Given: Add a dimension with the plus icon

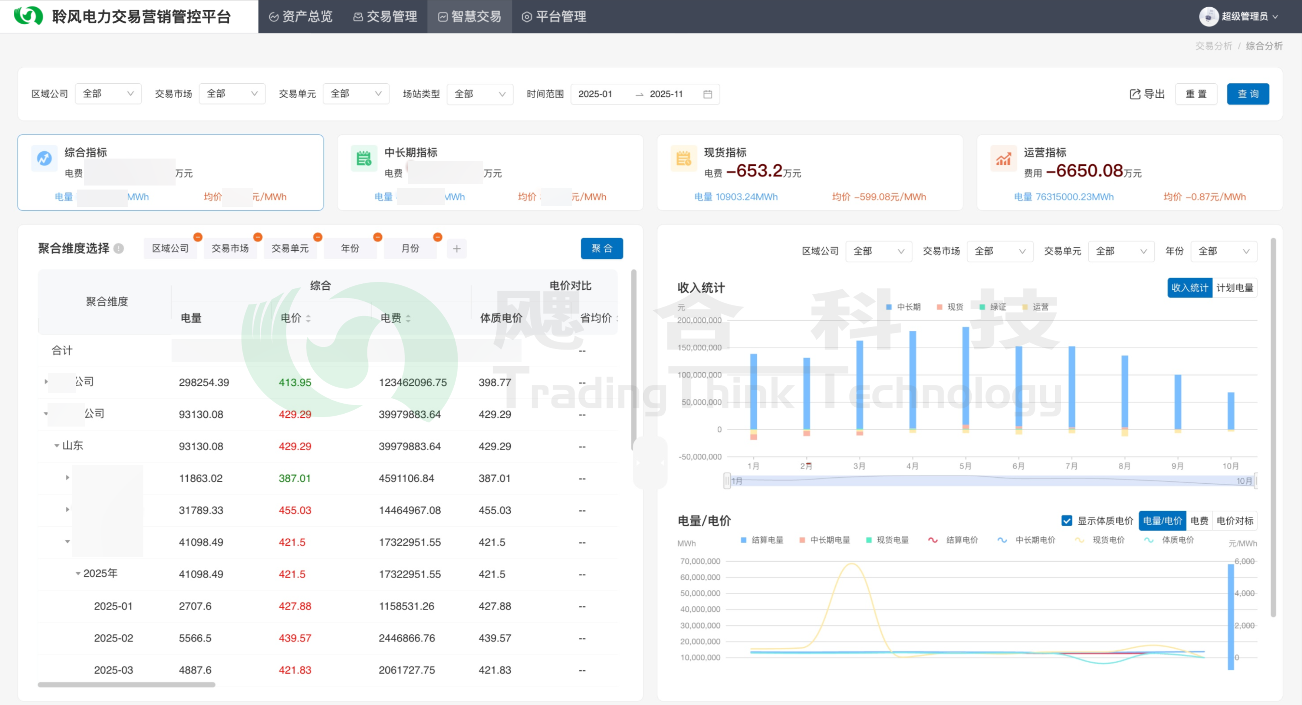Looking at the screenshot, I should [456, 248].
